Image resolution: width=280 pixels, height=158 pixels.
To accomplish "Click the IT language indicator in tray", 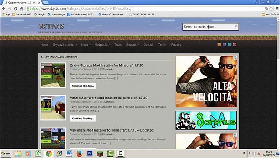I will click(244, 153).
